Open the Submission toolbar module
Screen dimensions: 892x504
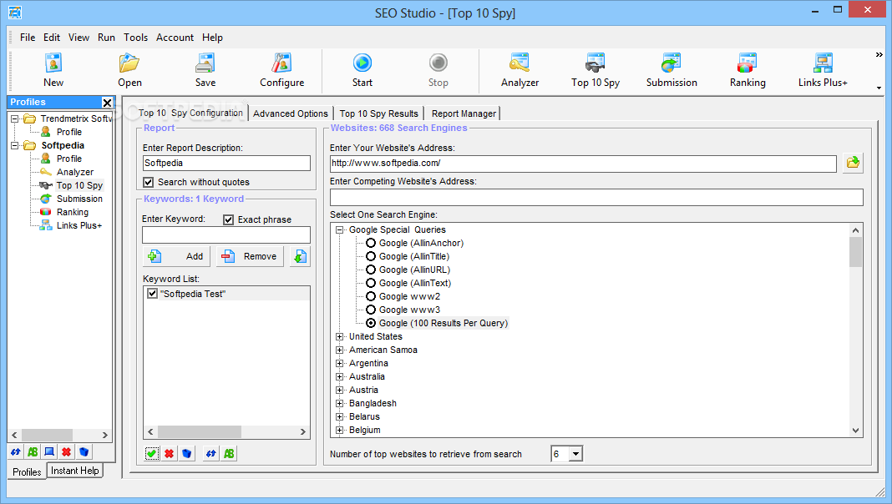(672, 70)
